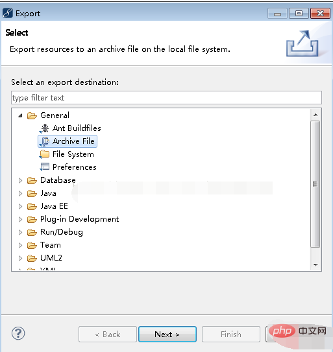Click the Plug-in Development folder icon
This screenshot has width=333, height=352.
pos(32,219)
